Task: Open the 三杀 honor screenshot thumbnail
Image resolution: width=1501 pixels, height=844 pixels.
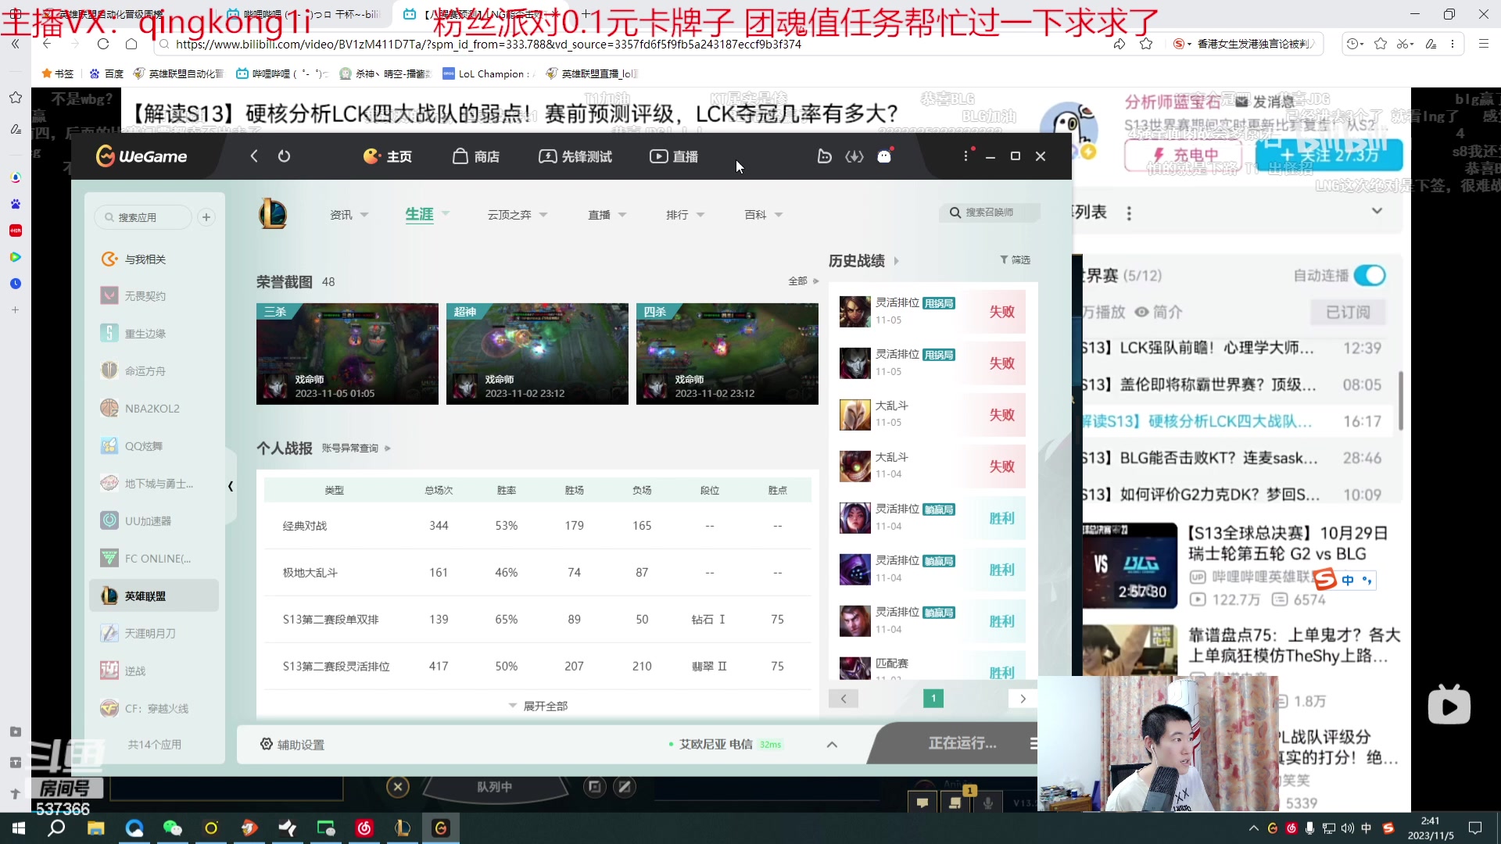Action: coord(347,354)
